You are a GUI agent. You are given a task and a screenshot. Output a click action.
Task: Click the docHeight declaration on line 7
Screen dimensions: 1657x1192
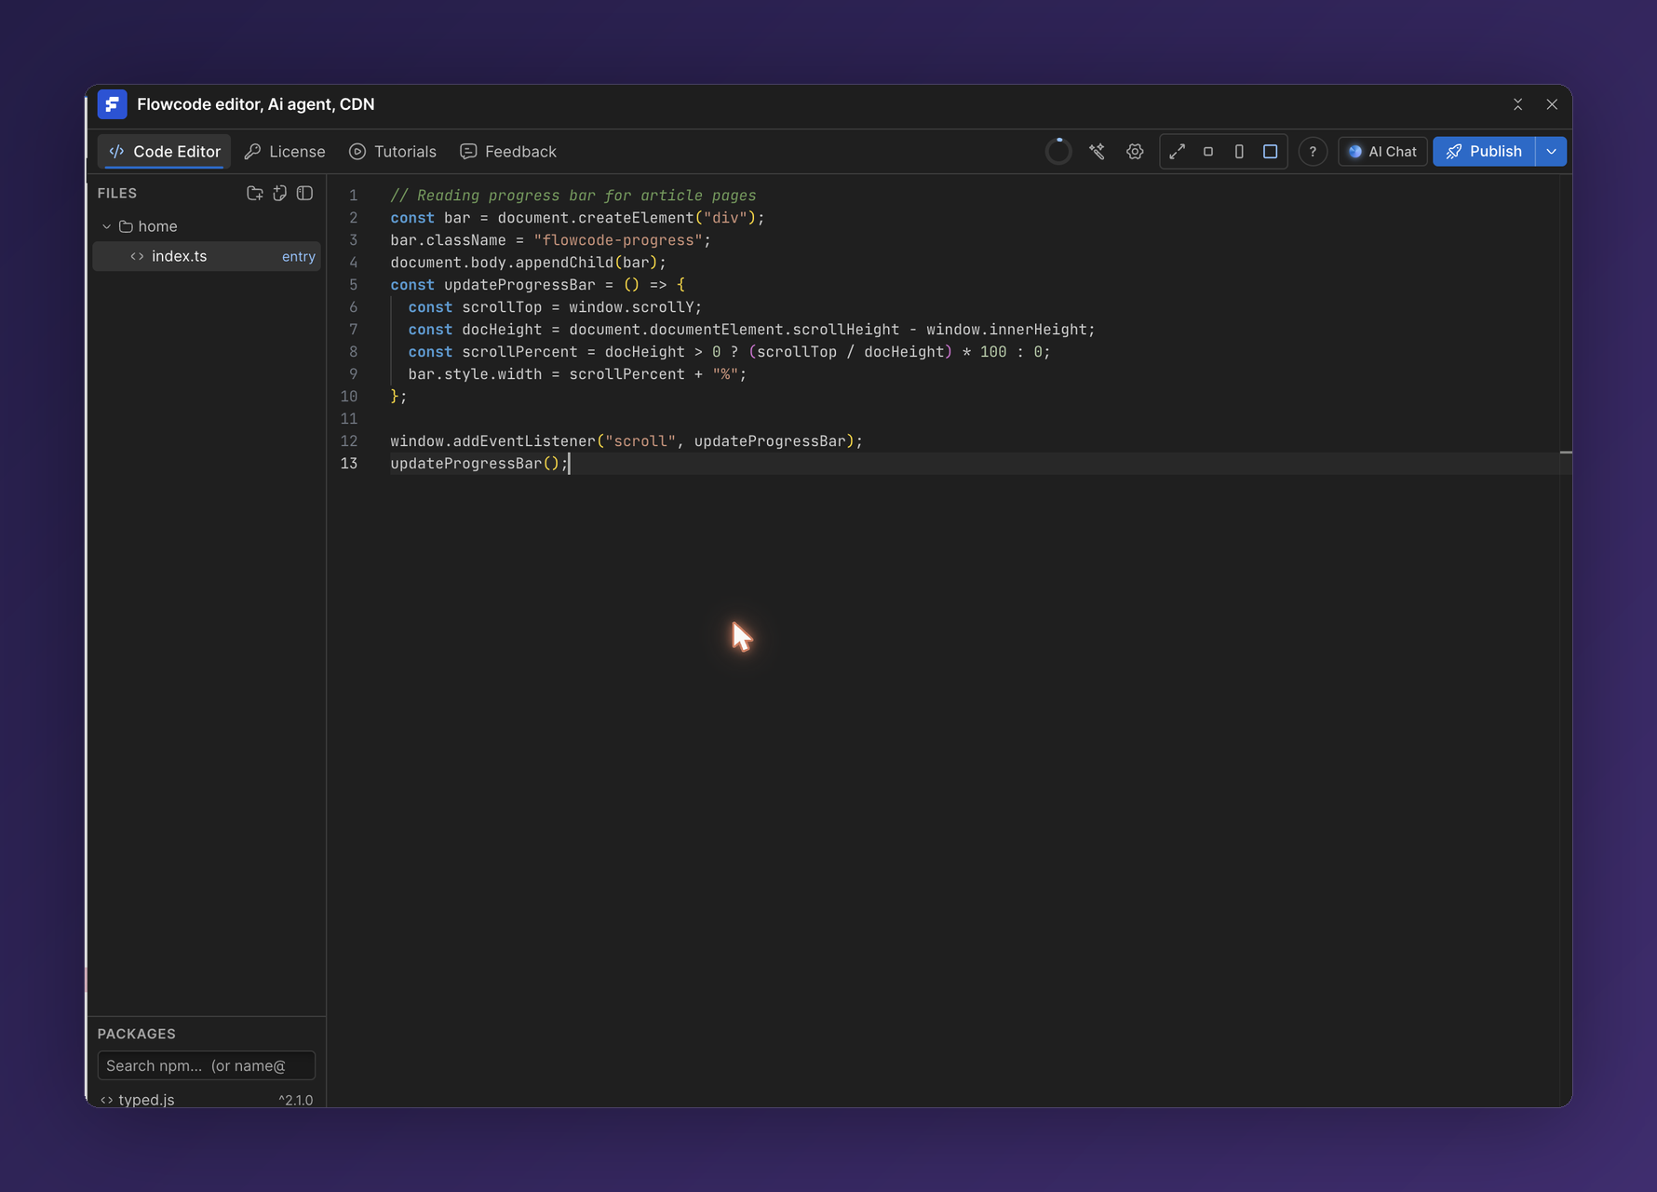click(x=751, y=330)
